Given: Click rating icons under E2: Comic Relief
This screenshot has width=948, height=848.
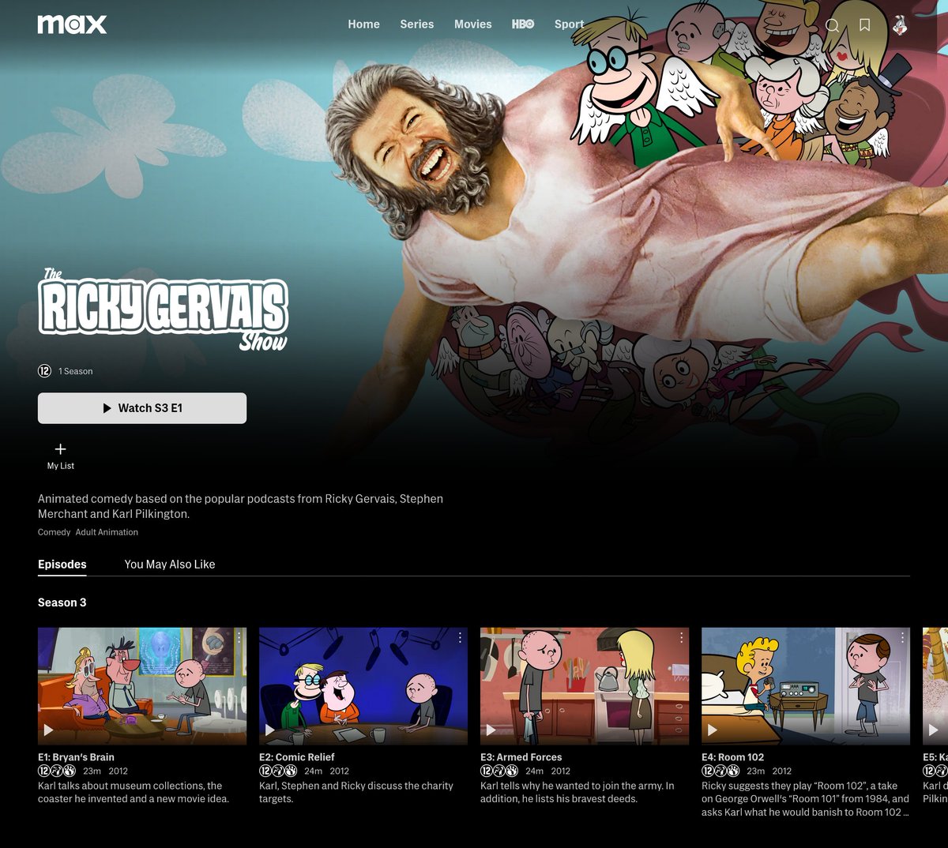Looking at the screenshot, I should [278, 771].
